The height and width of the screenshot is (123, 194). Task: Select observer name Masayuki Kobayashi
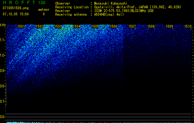(x=111, y=3)
